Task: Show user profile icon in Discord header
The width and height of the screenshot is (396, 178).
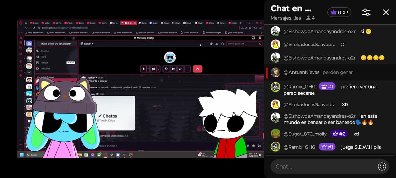Action: 223,44
